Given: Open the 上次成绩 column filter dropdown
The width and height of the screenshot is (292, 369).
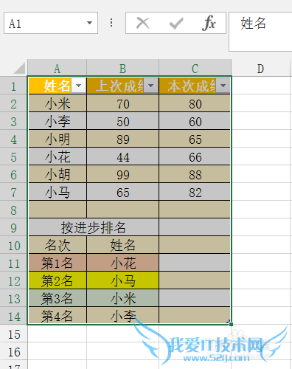Looking at the screenshot, I should (x=150, y=86).
